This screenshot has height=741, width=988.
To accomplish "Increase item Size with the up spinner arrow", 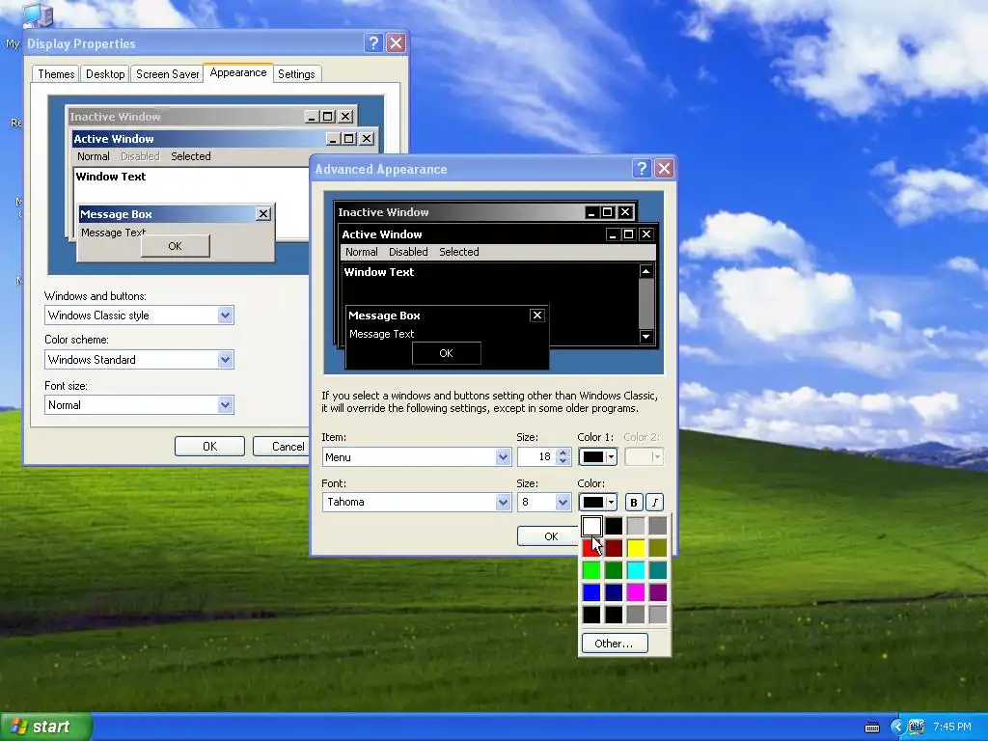I will (563, 453).
